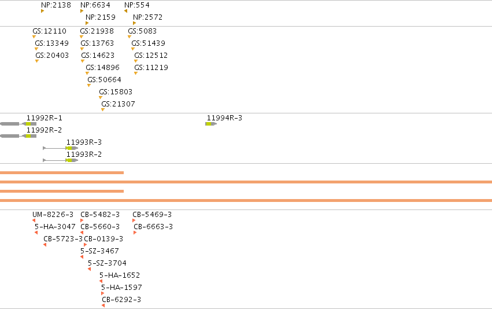Click the 11994R-3 gene glyph
This screenshot has height=309, width=492.
211,124
